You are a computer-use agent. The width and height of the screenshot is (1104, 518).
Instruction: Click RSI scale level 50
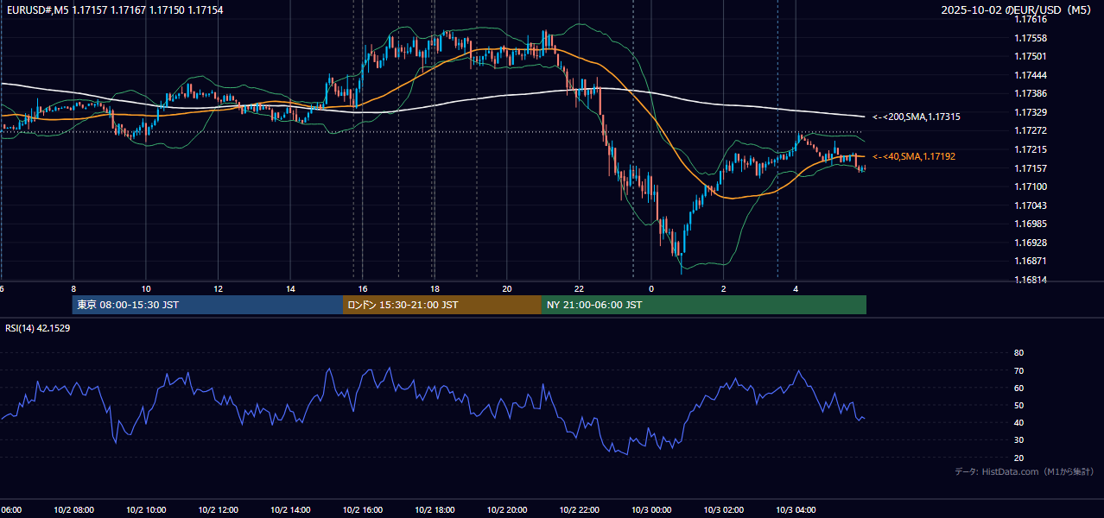tap(1018, 405)
